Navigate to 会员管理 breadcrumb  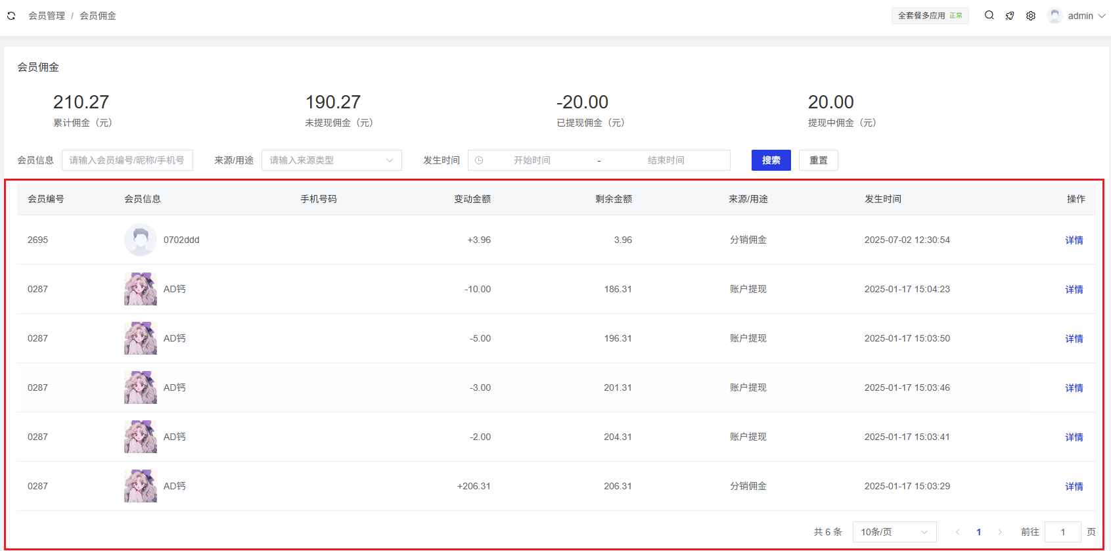(46, 16)
